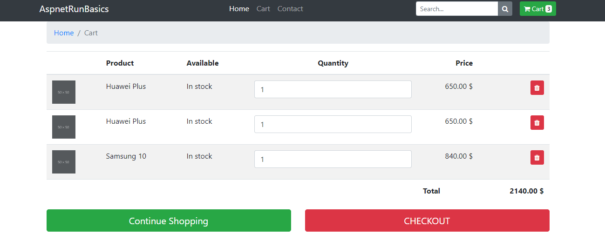This screenshot has width=605, height=247.
Task: Click the Samsung 10 product thumbnail
Action: click(x=64, y=162)
